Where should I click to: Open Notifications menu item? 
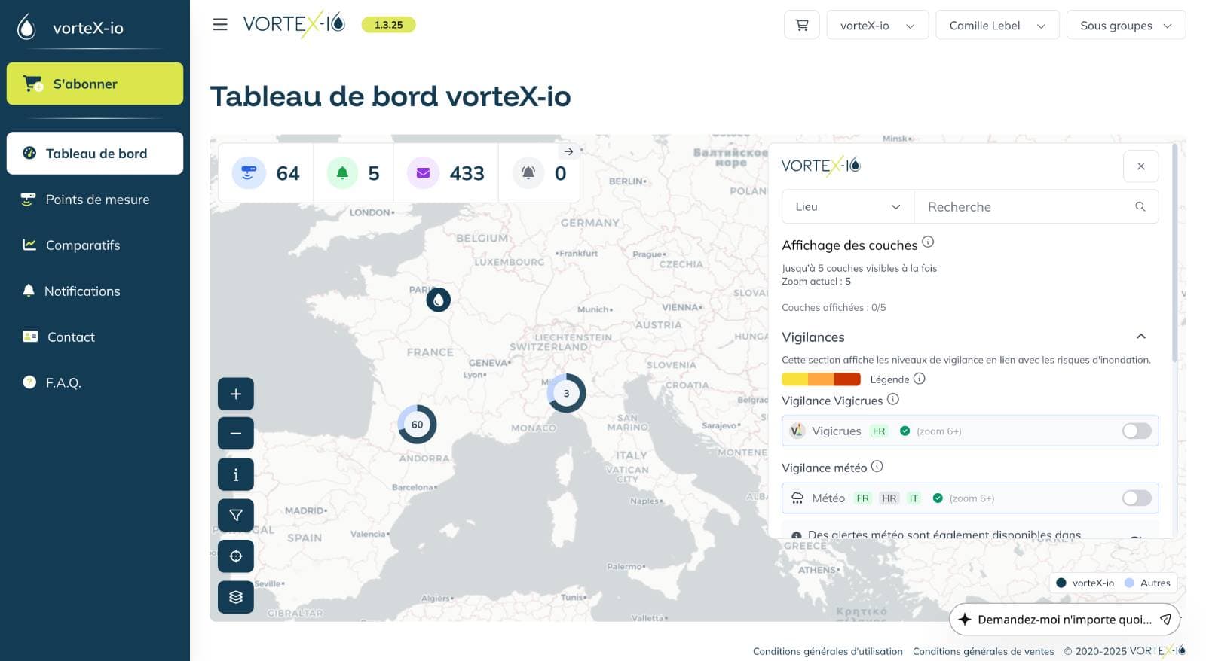pos(95,291)
